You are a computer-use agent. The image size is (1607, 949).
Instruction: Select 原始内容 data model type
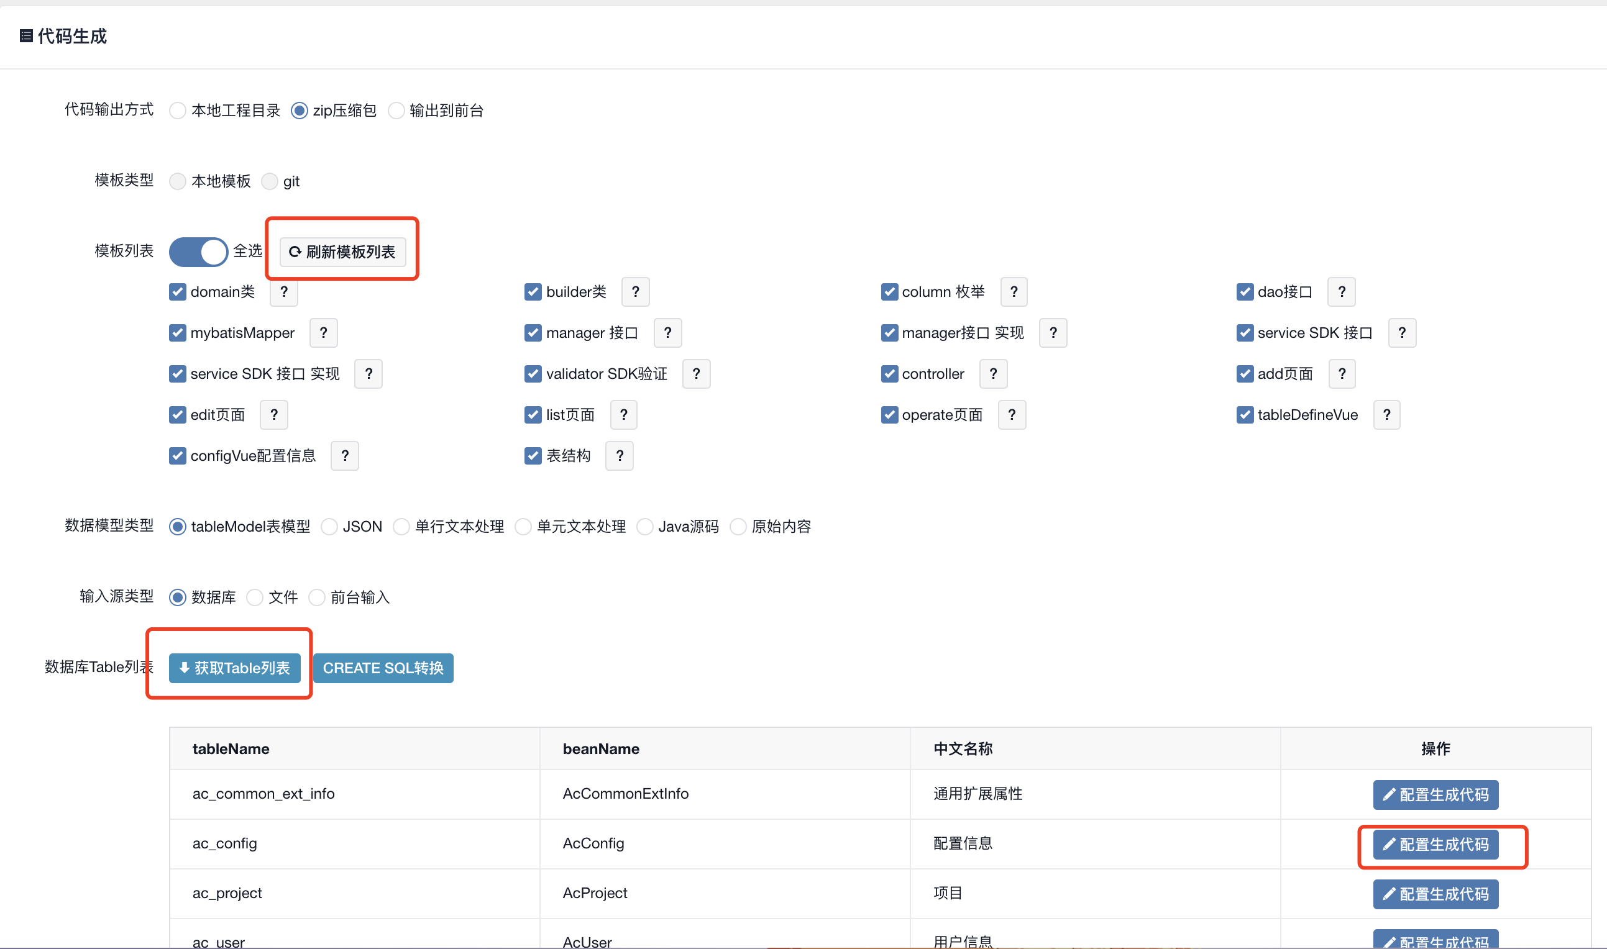tap(738, 526)
